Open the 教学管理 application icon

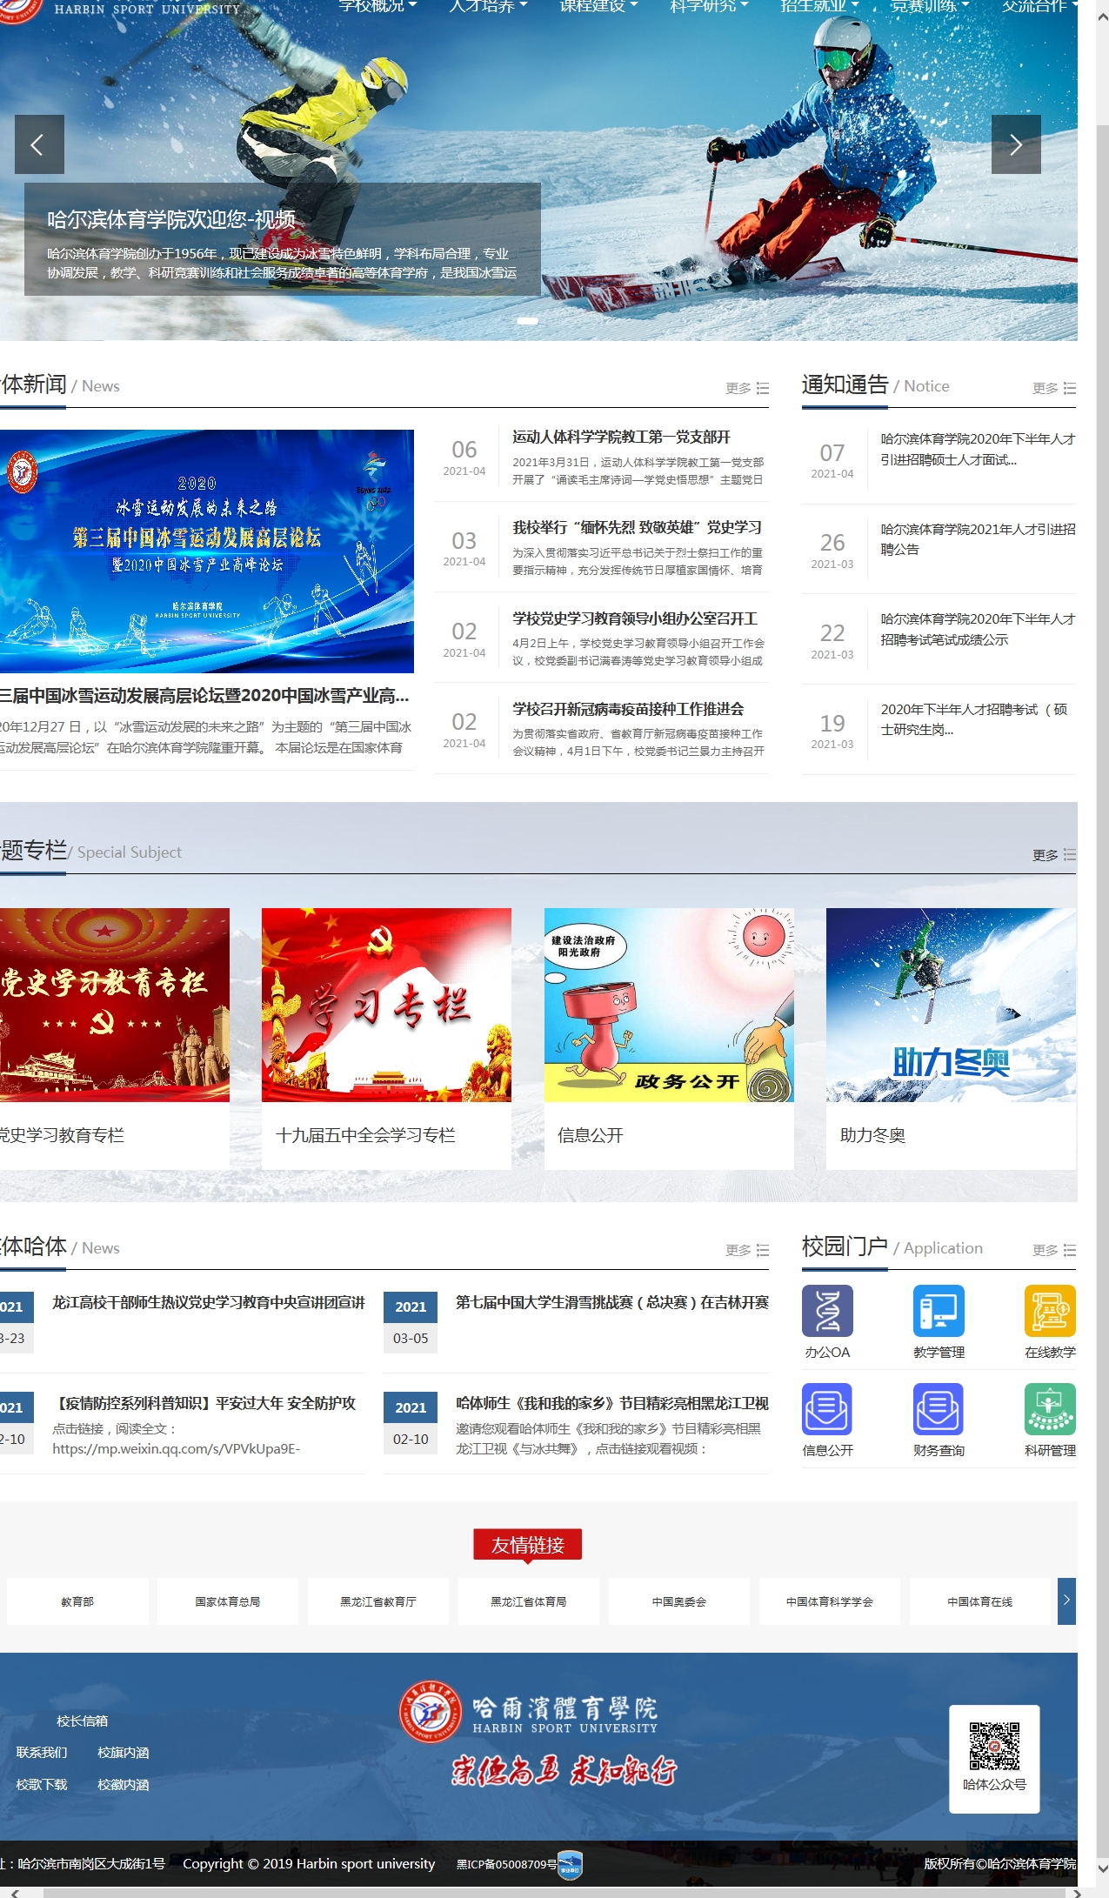tap(939, 1311)
